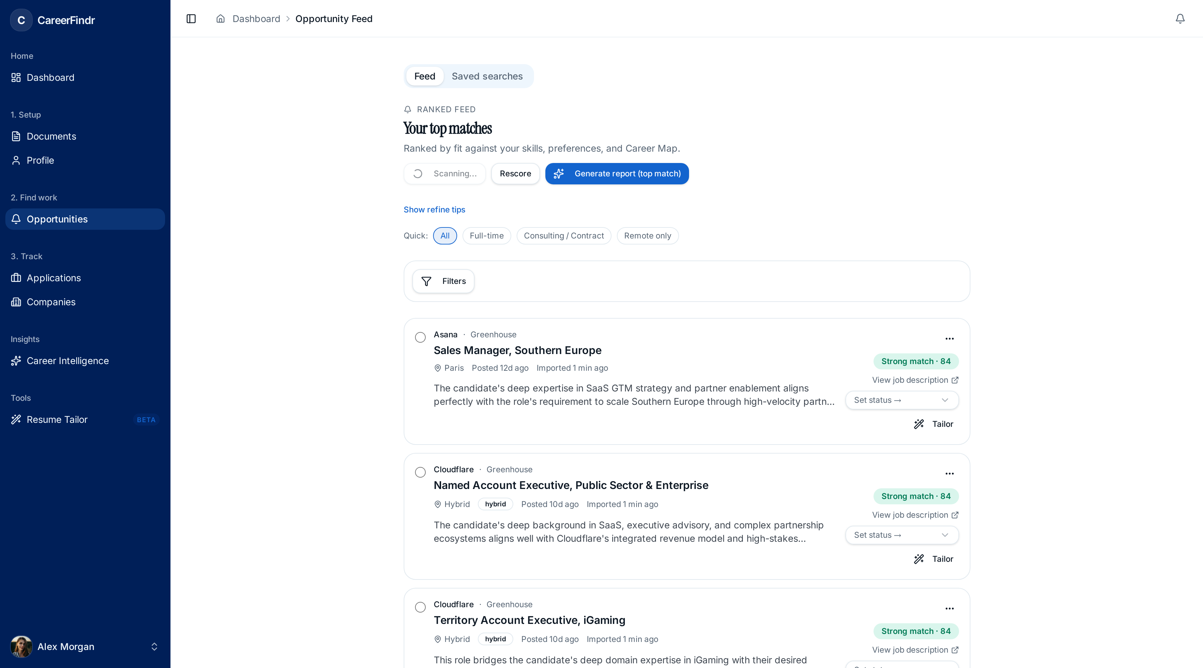This screenshot has height=668, width=1203.
Task: Click Strong match 84 badge on Territory card
Action: click(916, 631)
